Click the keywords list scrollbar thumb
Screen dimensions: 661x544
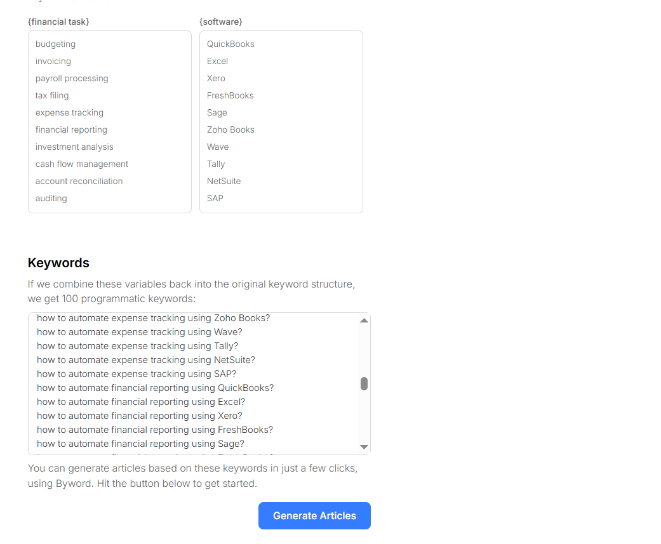point(364,383)
